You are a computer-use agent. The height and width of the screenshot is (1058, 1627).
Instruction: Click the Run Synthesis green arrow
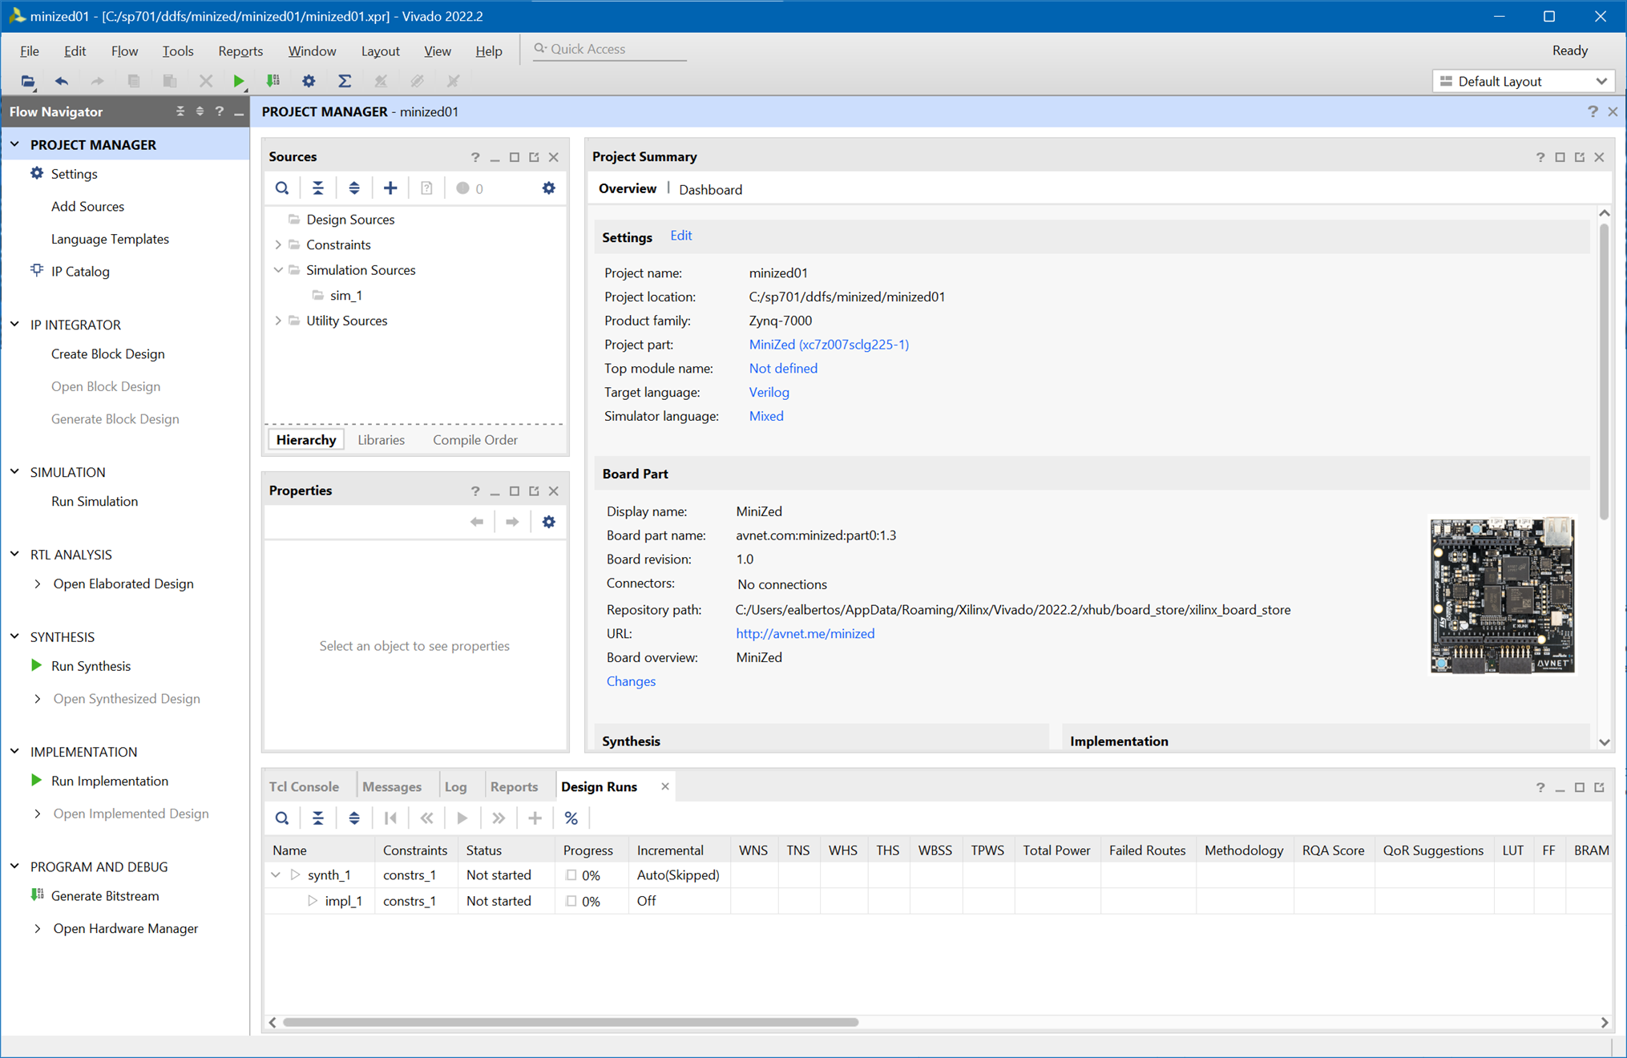pos(36,665)
